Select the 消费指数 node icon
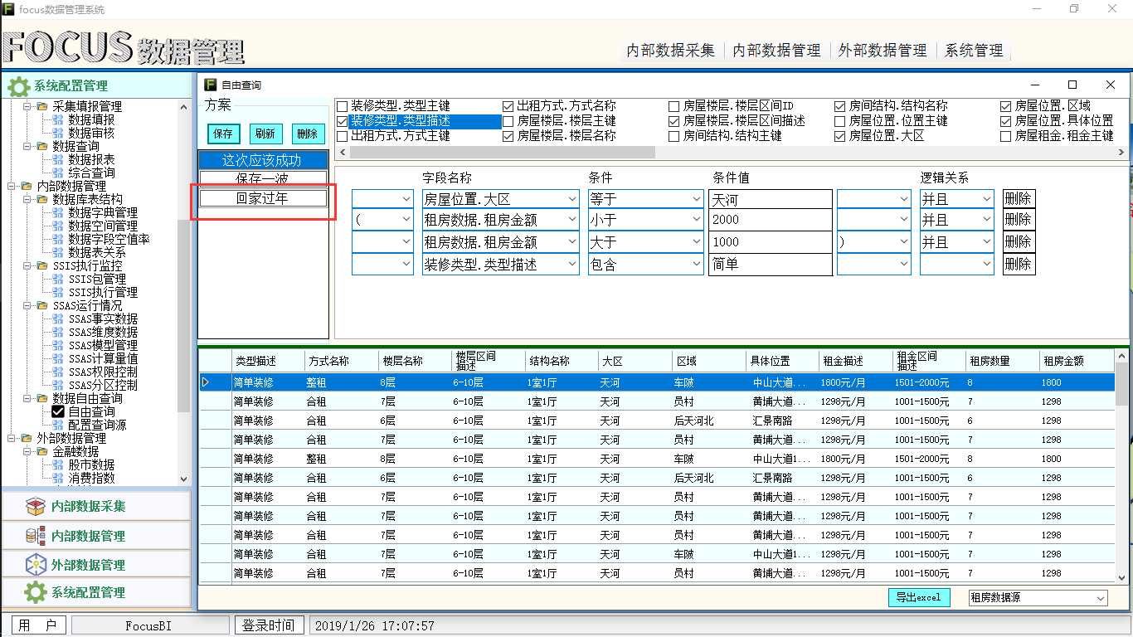 pos(57,478)
